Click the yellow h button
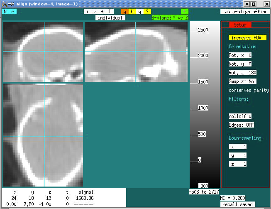Viewport: 271px width, 209px height. [x=132, y=12]
